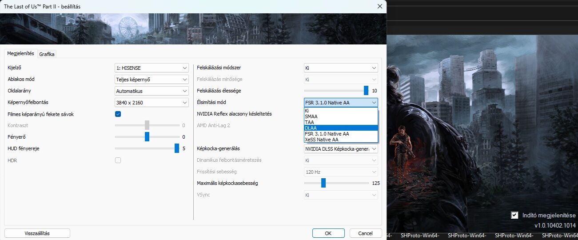Select the highlighted DLAA option
The height and width of the screenshot is (240, 578).
[x=341, y=128]
